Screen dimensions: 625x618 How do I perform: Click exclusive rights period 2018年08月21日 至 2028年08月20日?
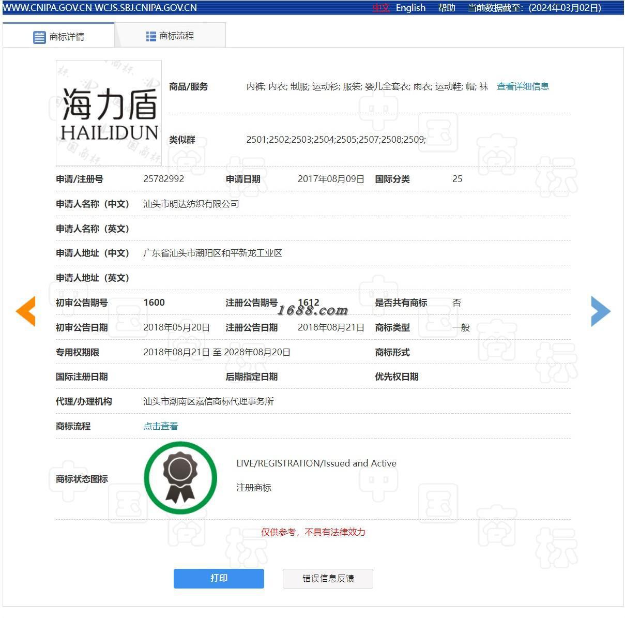pyautogui.click(x=217, y=352)
